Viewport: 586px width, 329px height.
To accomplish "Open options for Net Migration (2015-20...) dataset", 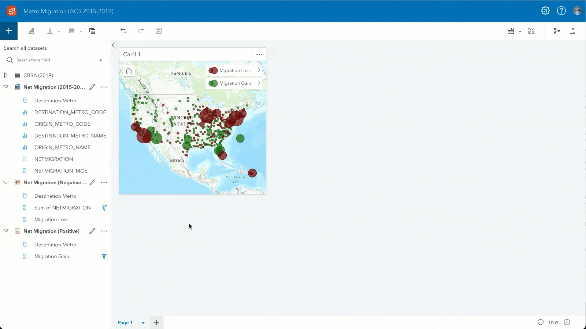I will click(104, 87).
